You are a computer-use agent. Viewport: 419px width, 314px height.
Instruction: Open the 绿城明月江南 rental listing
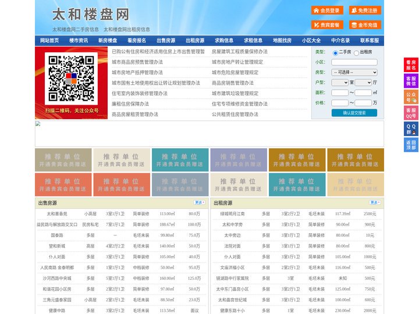pyautogui.click(x=232, y=214)
